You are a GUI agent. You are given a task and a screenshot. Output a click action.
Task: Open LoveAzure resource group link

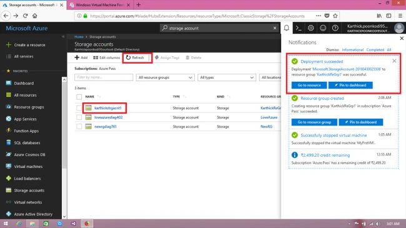269,117
